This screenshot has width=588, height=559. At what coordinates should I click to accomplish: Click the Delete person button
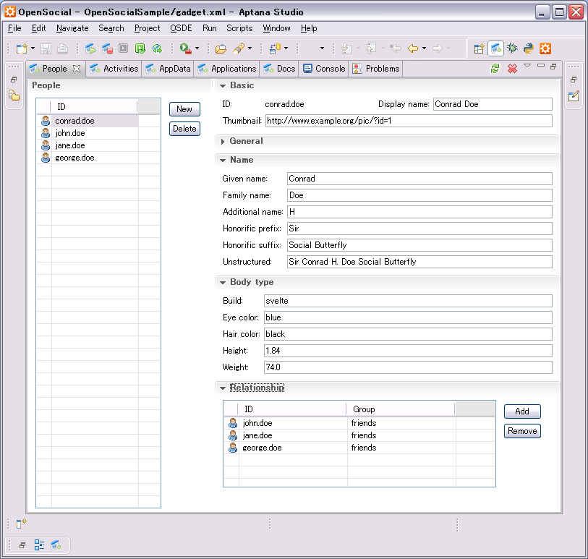pos(184,129)
